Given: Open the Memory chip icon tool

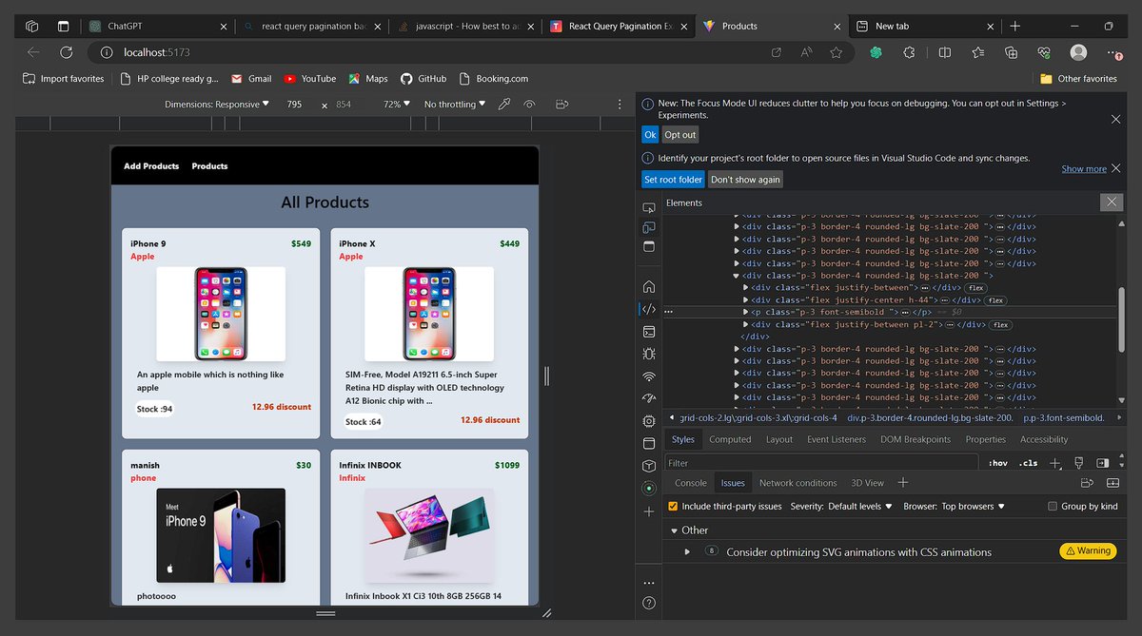Looking at the screenshot, I should (x=649, y=420).
